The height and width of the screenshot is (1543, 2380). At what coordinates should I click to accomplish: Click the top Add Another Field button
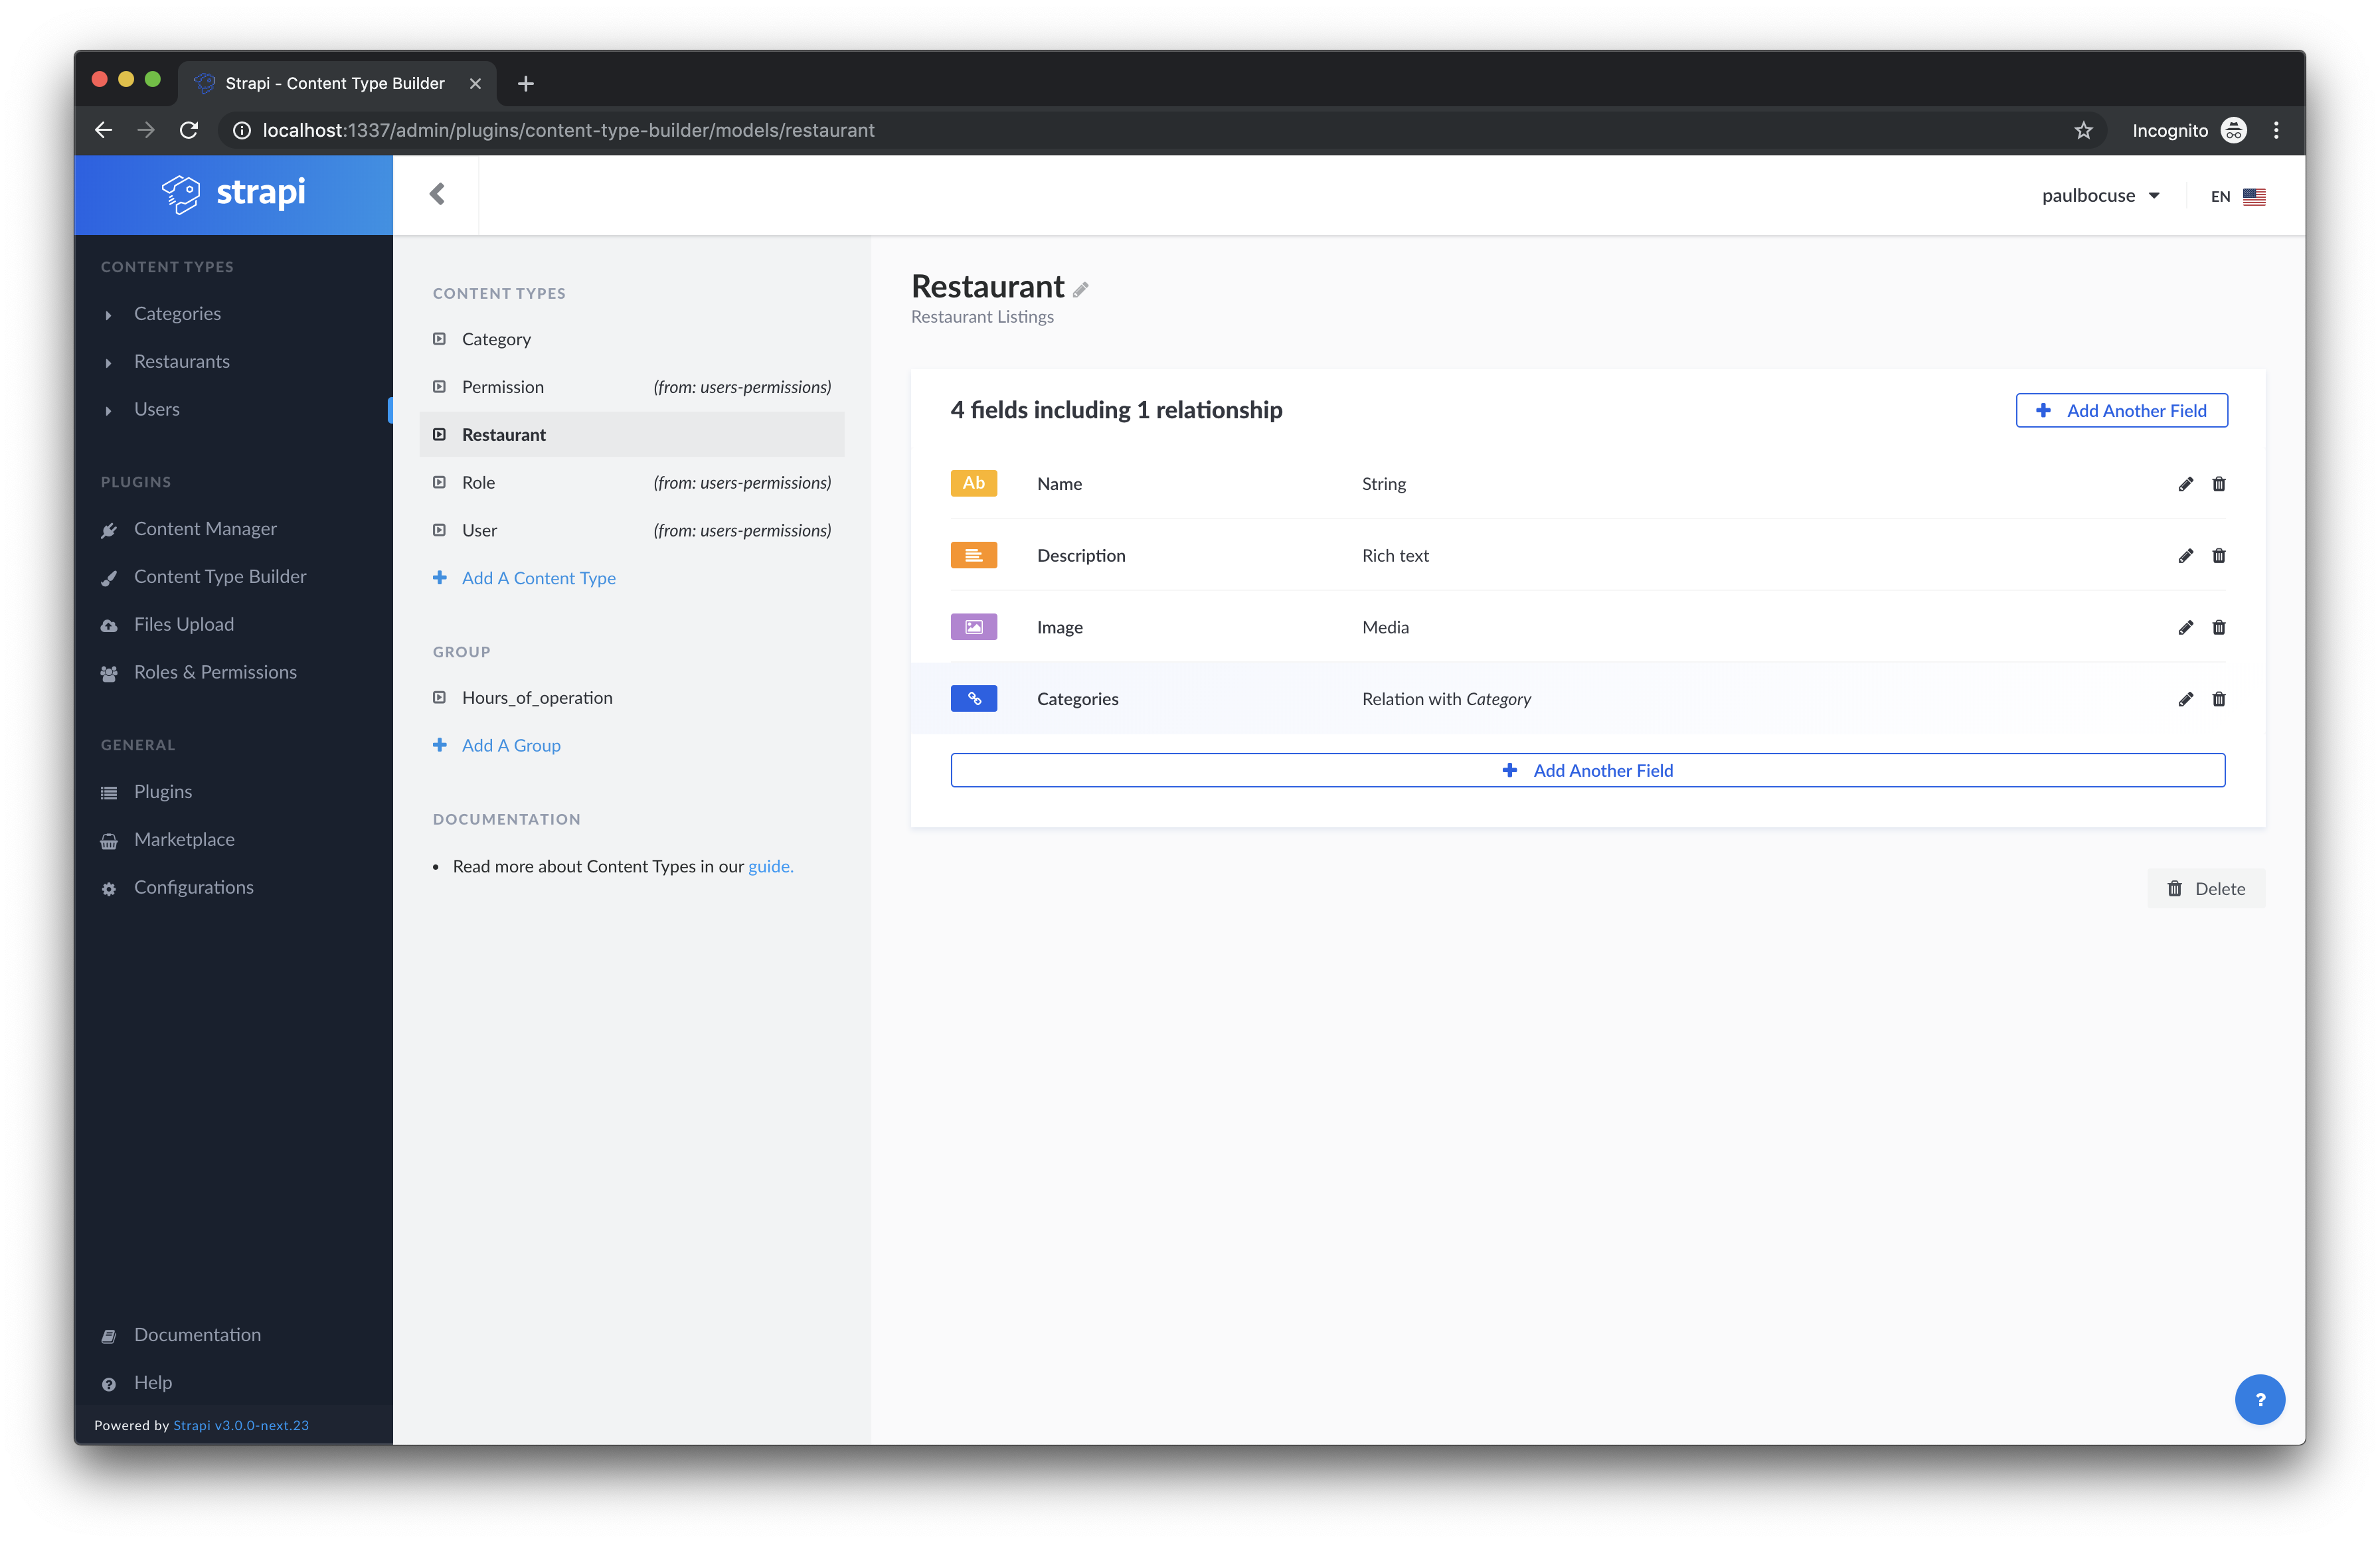pos(2121,411)
